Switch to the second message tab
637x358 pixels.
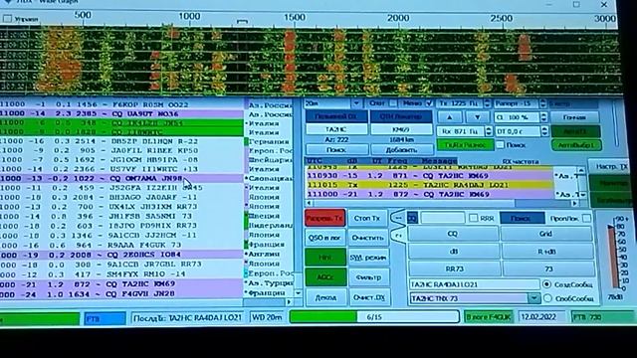(x=398, y=236)
